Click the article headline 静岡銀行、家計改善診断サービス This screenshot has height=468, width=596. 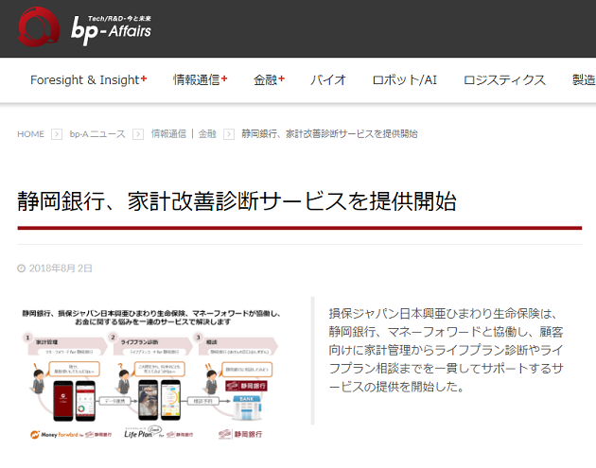point(237,201)
